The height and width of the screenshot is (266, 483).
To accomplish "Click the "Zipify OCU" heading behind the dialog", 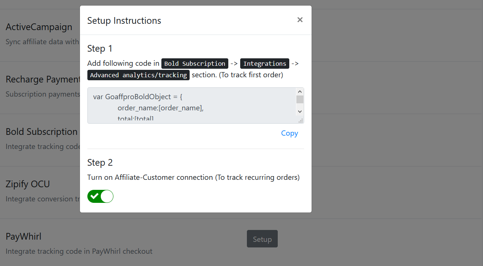I will click(28, 184).
